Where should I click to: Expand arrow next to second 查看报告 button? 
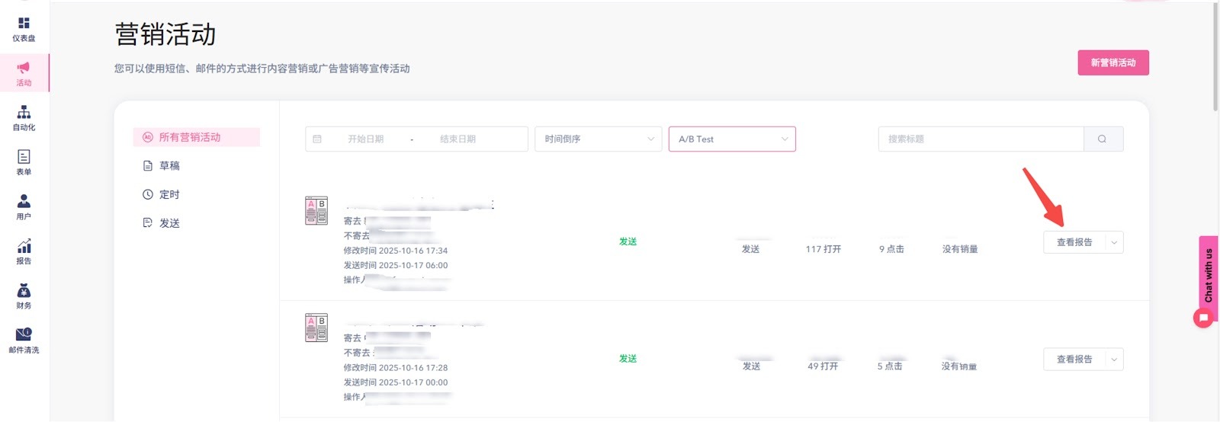[1114, 360]
